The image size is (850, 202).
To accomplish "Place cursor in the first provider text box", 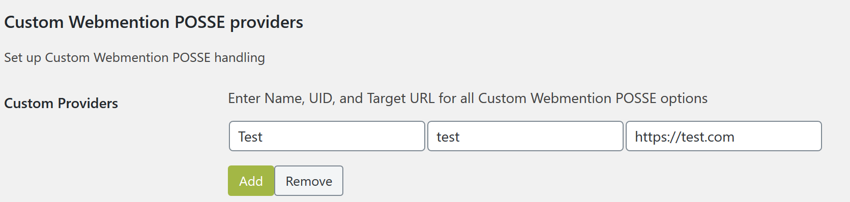I will coord(327,136).
